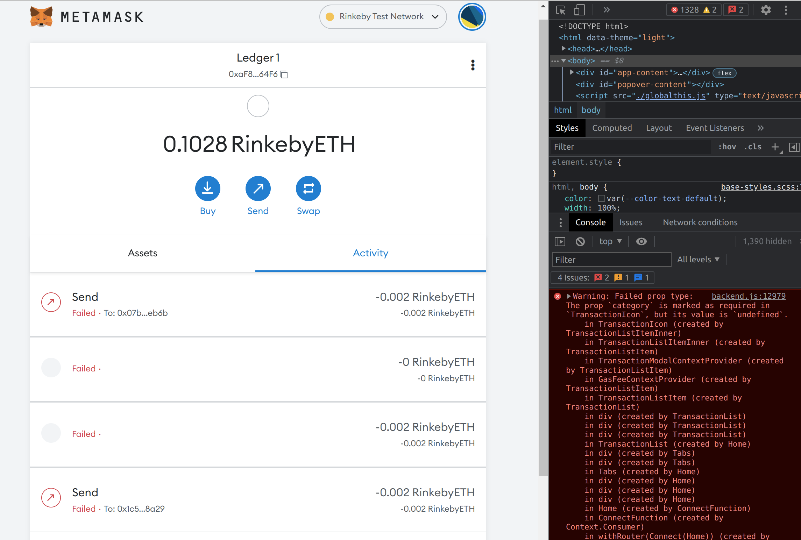Open the Rinkeby Test Network selector
Screen dimensions: 801x540
click(x=382, y=16)
